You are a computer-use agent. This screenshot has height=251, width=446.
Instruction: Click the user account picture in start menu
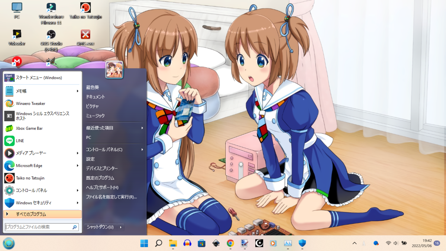[114, 70]
